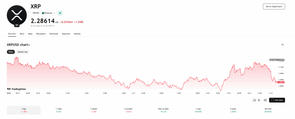Select the 1 month range
Viewport: 295px width, 119px height.
94,110
